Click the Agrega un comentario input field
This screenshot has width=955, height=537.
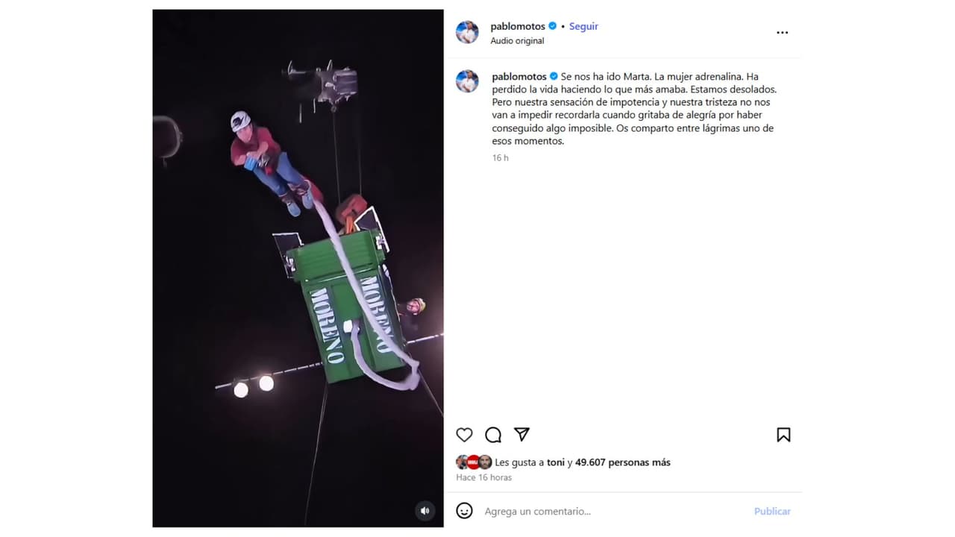(x=537, y=511)
